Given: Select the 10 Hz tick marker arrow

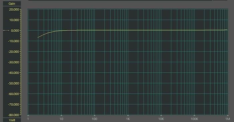Looking at the screenshot, I should (61, 115).
